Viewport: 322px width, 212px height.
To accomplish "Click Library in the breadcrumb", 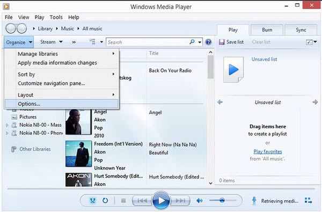I will (45, 29).
